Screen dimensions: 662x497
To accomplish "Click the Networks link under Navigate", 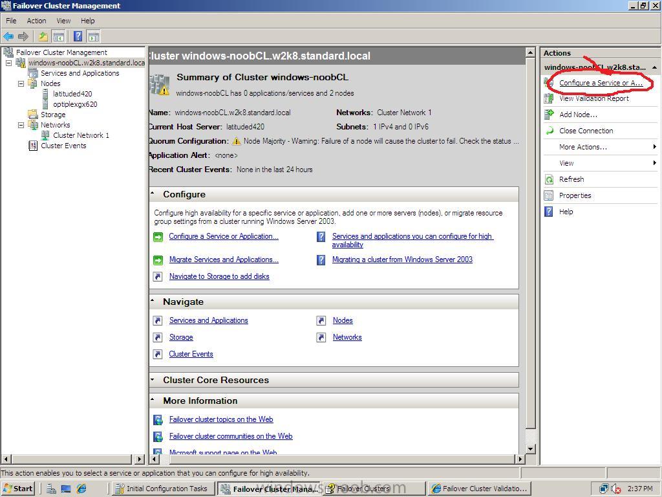I will pos(347,337).
